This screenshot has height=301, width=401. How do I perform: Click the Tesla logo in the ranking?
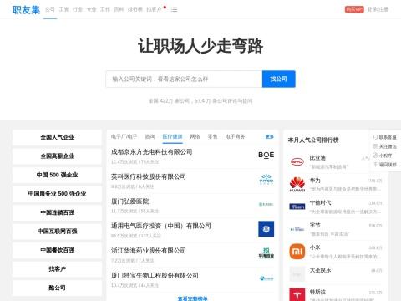pyautogui.click(x=297, y=295)
